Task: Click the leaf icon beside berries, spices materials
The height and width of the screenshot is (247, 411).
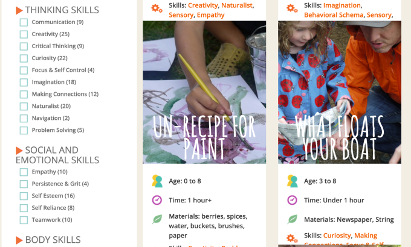Action: point(157,219)
